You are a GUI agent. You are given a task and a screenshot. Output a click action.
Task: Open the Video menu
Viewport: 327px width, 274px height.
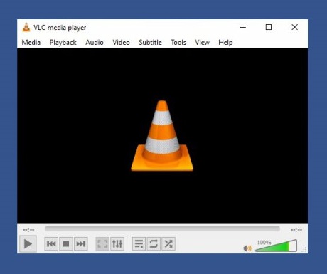121,43
